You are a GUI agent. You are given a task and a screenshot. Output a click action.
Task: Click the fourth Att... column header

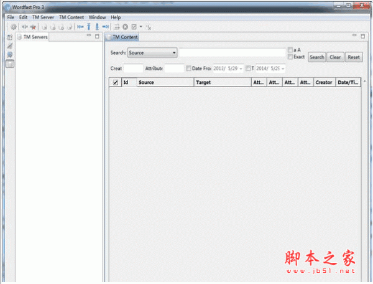pyautogui.click(x=306, y=82)
